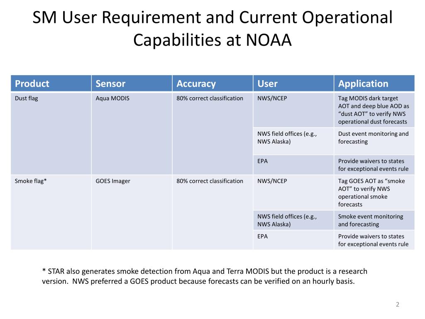Select the 'User' column header
This screenshot has width=425, height=319.
pyautogui.click(x=293, y=83)
